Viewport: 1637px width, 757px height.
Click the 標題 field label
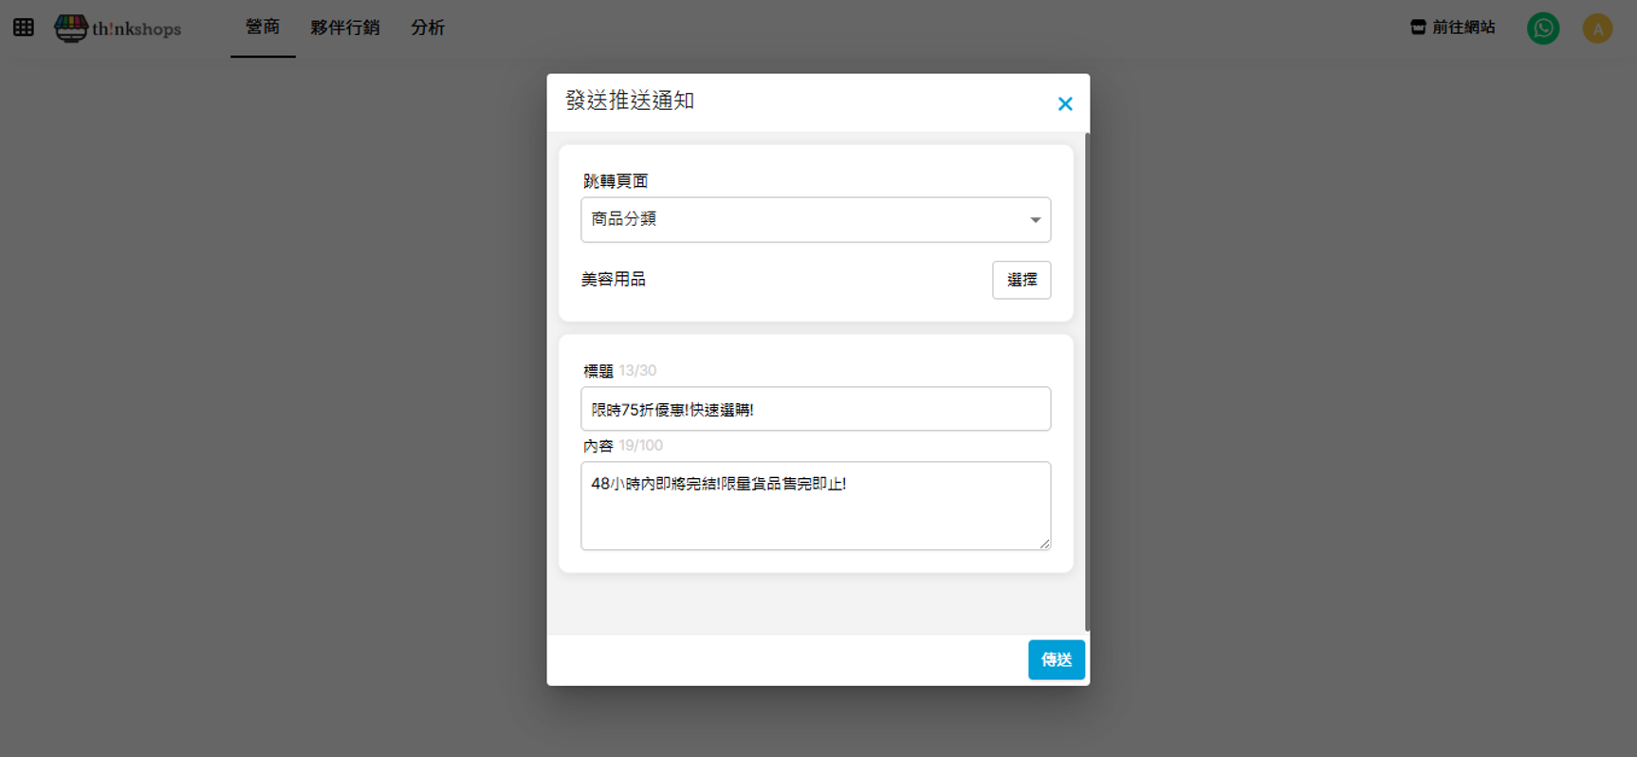598,371
